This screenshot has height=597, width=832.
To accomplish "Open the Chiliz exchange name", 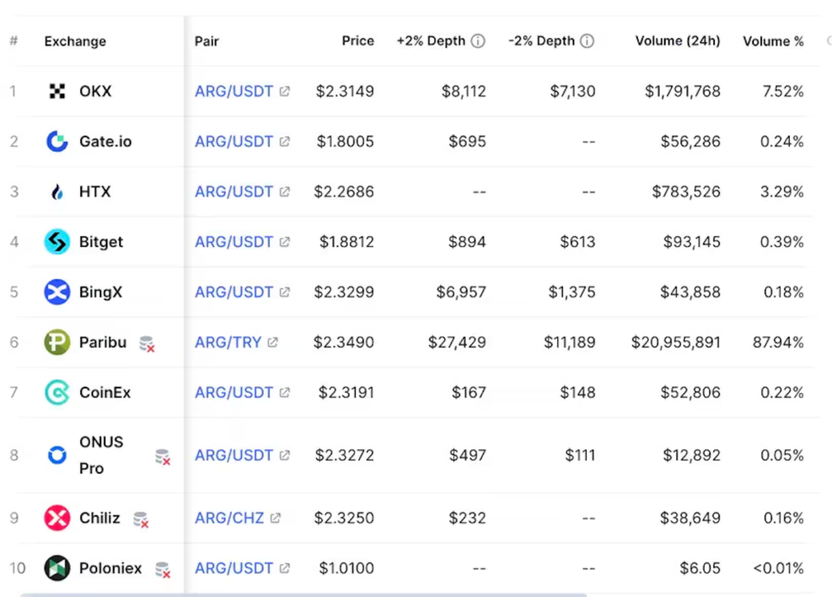I will click(100, 518).
